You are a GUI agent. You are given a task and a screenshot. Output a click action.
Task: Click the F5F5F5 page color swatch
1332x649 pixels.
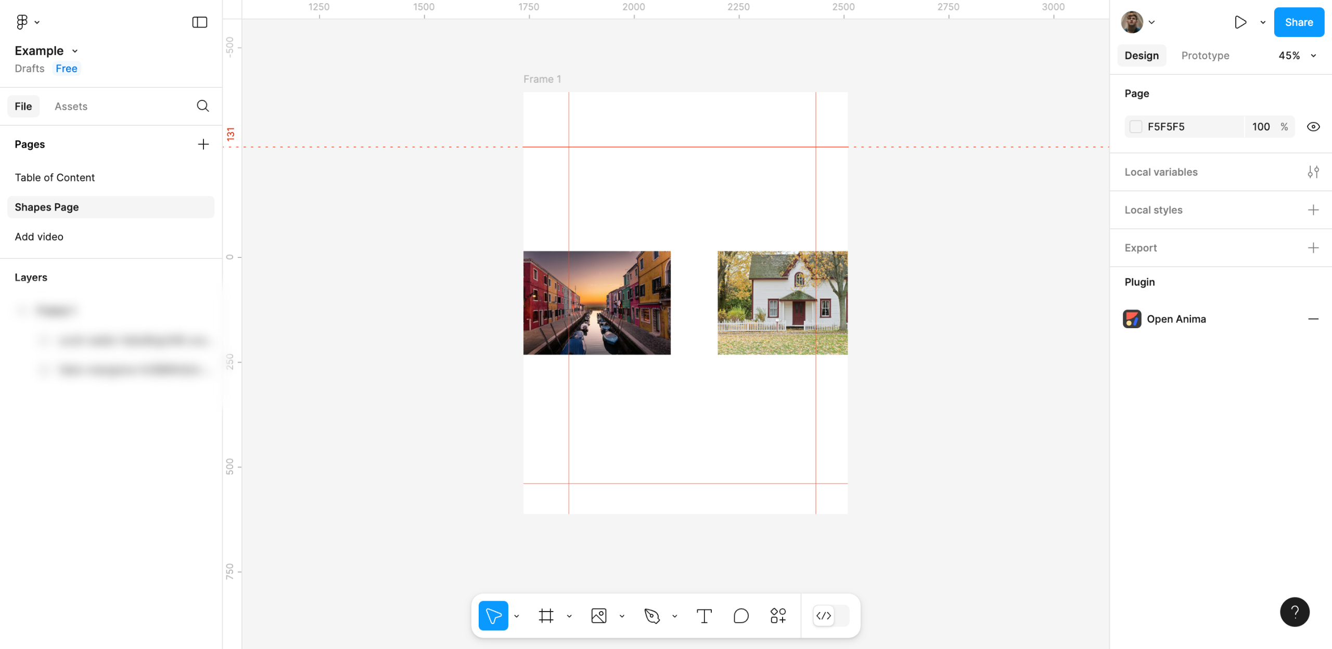tap(1136, 127)
